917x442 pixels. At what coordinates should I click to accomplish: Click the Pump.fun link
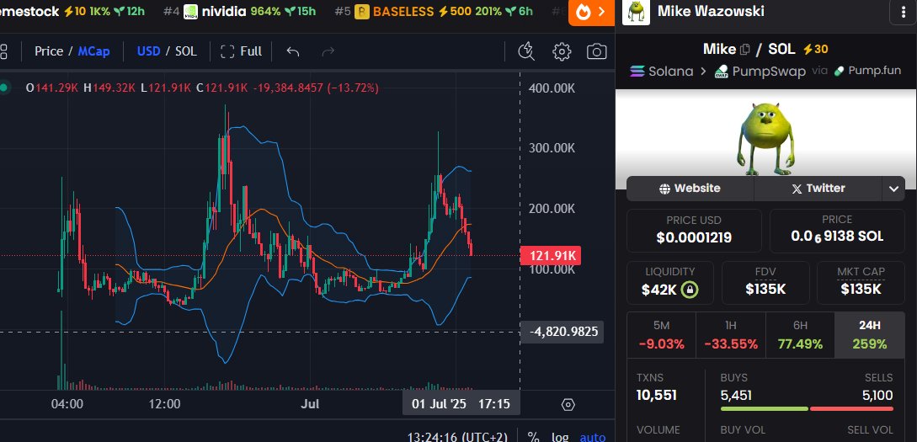click(x=867, y=71)
